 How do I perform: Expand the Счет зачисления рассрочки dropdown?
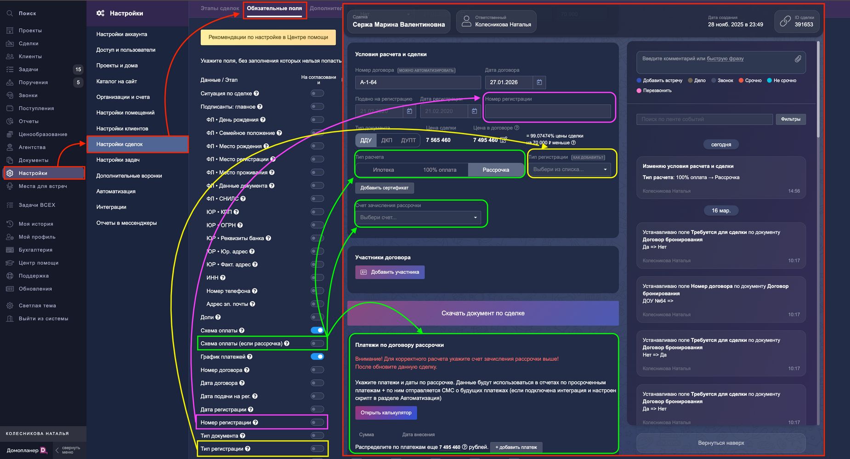click(x=418, y=217)
